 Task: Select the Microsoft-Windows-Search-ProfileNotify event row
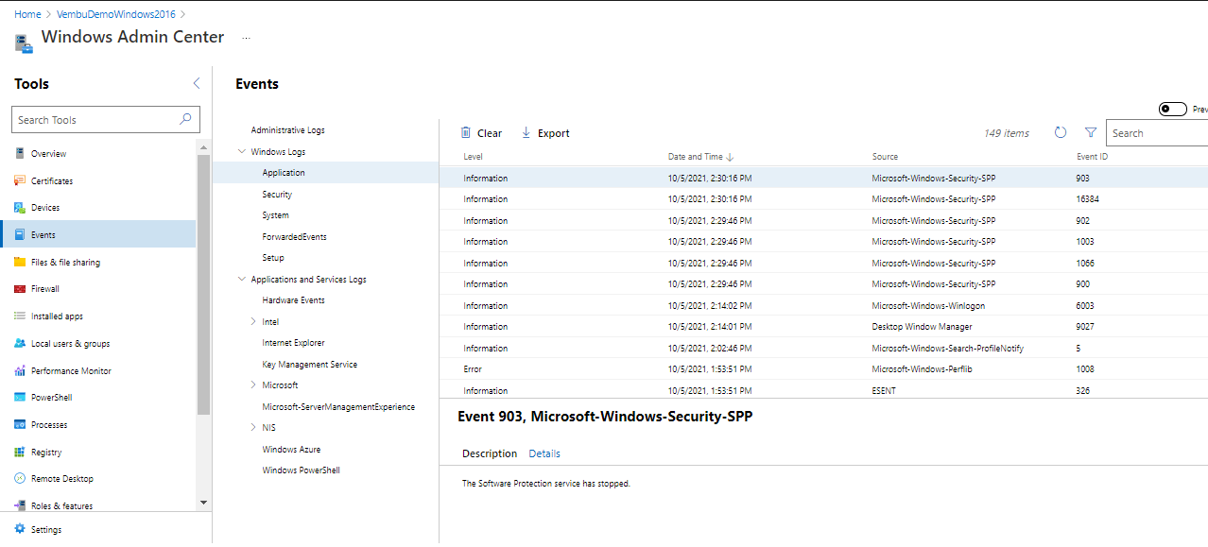tap(823, 349)
